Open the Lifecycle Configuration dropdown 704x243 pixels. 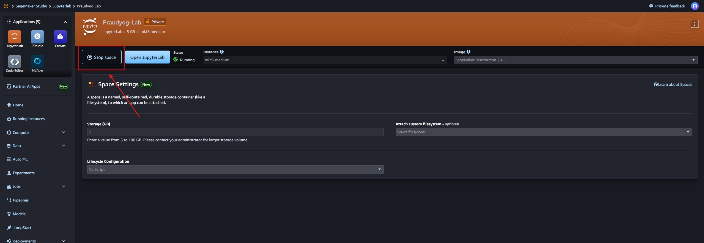point(235,169)
